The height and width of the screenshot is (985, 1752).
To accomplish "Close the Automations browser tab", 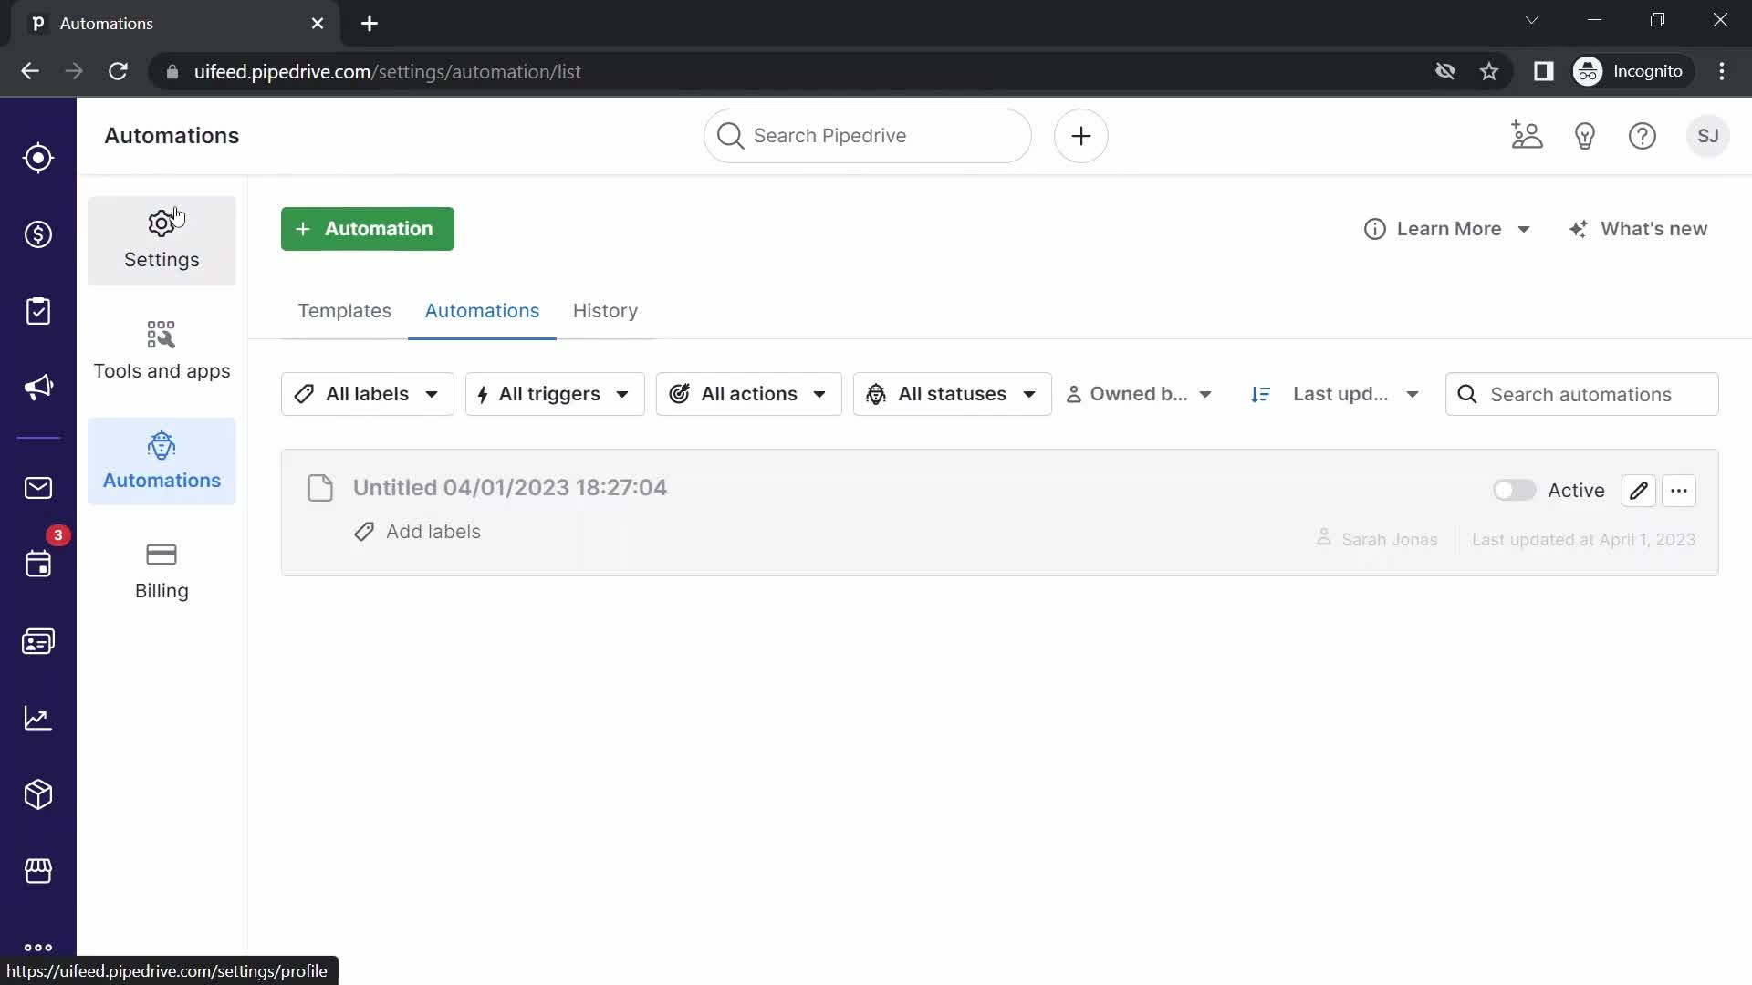I will [x=318, y=24].
